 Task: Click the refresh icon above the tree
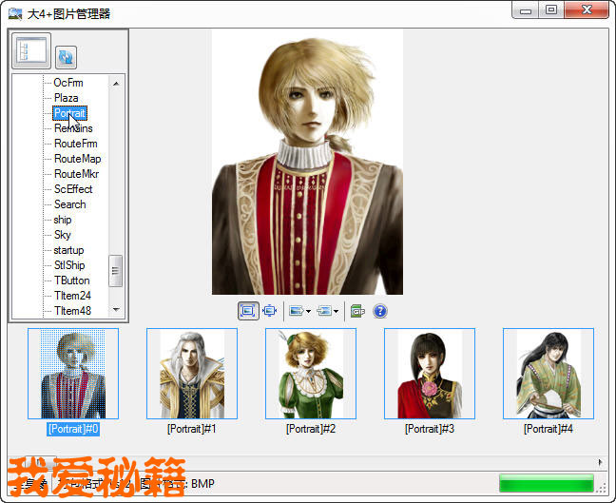(x=66, y=57)
